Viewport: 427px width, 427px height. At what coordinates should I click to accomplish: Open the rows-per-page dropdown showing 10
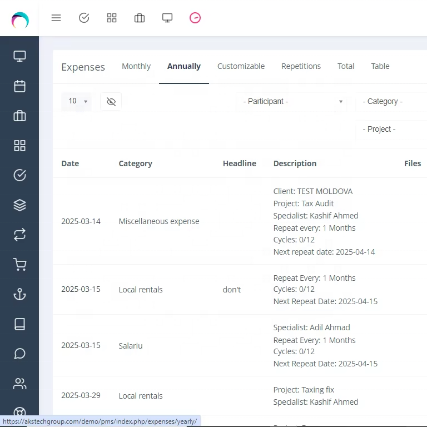(77, 102)
